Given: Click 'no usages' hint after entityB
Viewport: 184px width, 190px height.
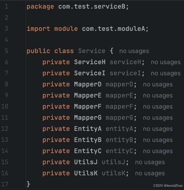Looking at the screenshot, I should [x=158, y=140].
